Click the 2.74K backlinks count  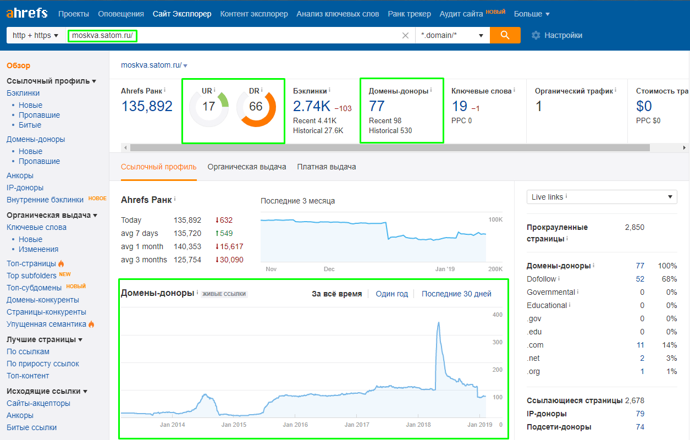pos(311,106)
